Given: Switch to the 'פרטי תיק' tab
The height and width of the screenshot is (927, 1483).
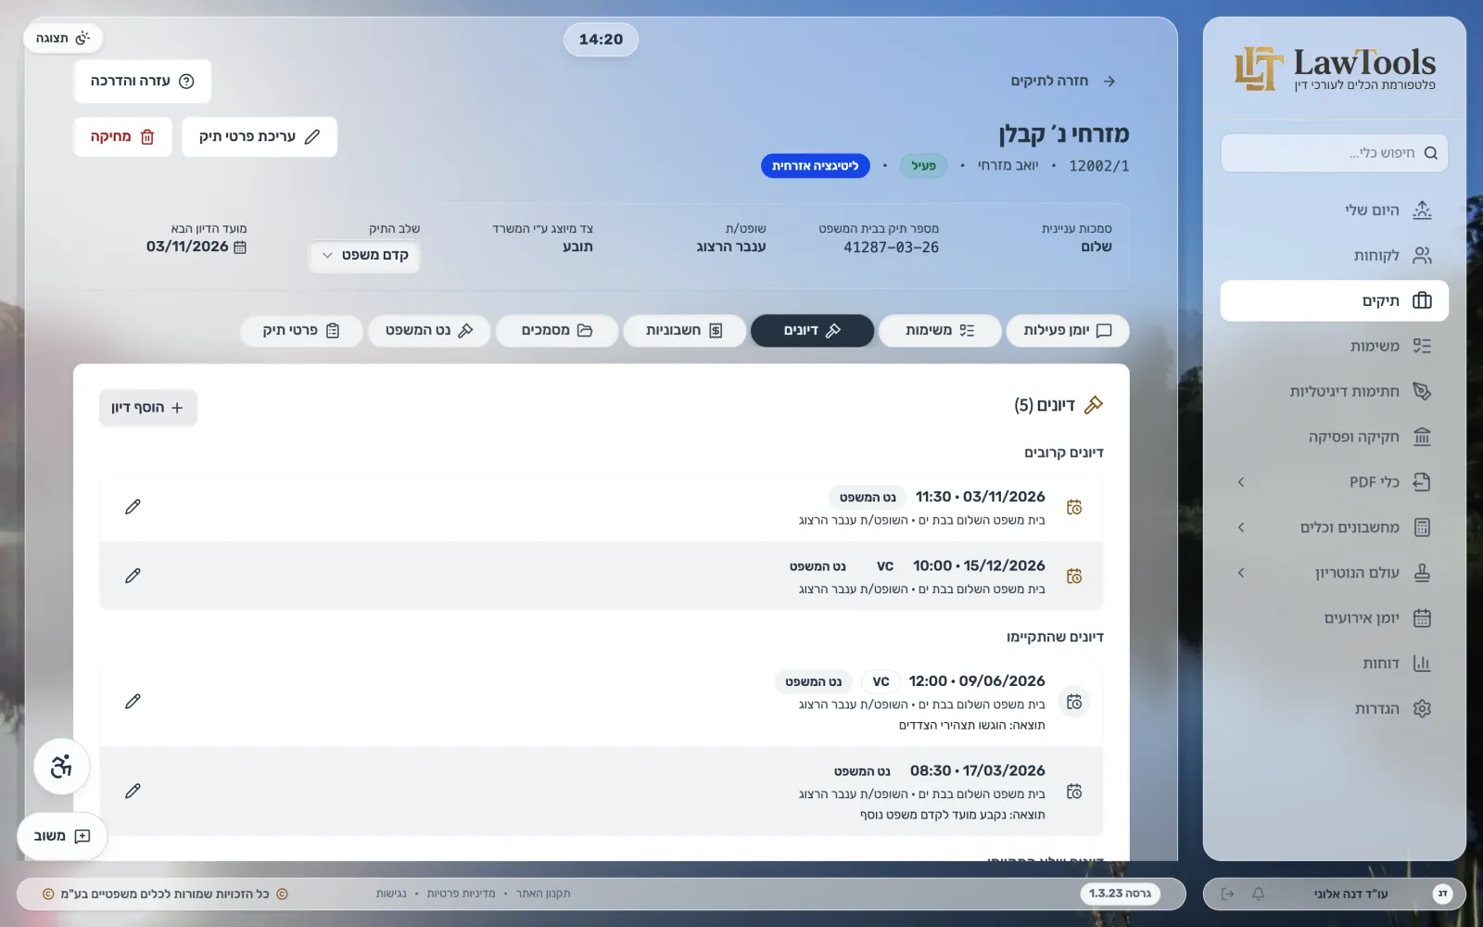Looking at the screenshot, I should [301, 331].
